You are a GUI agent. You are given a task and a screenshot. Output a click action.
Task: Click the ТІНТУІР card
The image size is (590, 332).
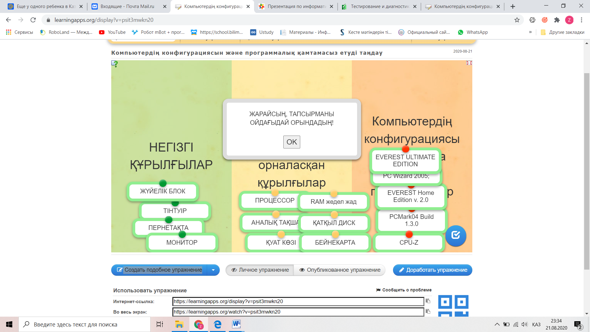[175, 211]
